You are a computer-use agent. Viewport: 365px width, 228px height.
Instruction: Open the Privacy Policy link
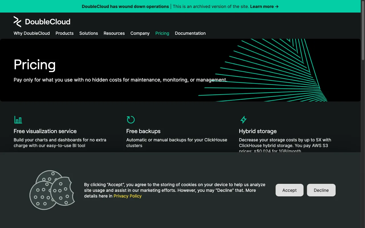point(127,196)
